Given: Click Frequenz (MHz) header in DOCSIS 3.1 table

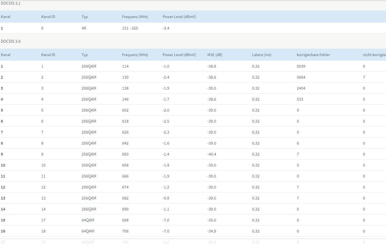Looking at the screenshot, I should click(x=135, y=17).
